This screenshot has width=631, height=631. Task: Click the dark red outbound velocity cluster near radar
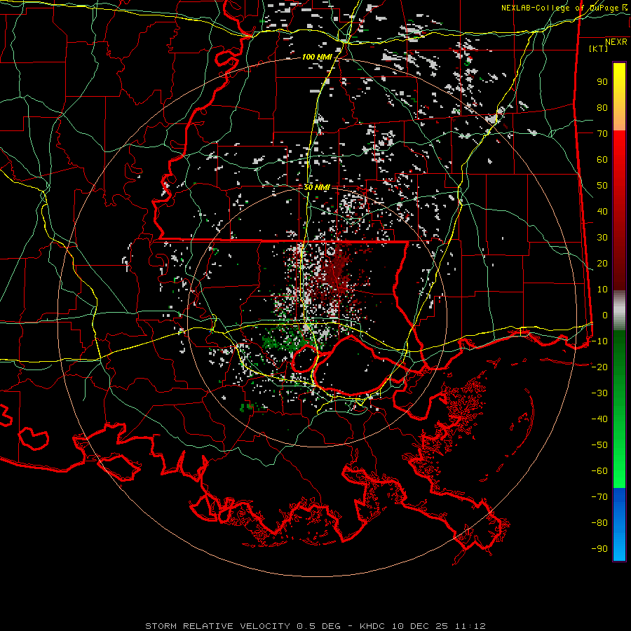click(337, 273)
